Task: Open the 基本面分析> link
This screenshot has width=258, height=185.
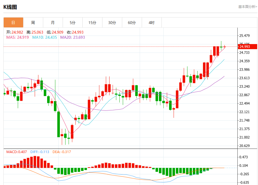Action: 248,7
